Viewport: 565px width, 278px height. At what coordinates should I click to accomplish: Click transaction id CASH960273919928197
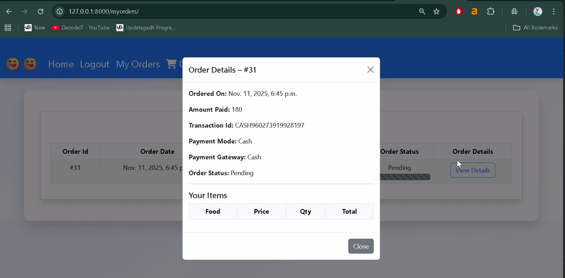click(269, 125)
